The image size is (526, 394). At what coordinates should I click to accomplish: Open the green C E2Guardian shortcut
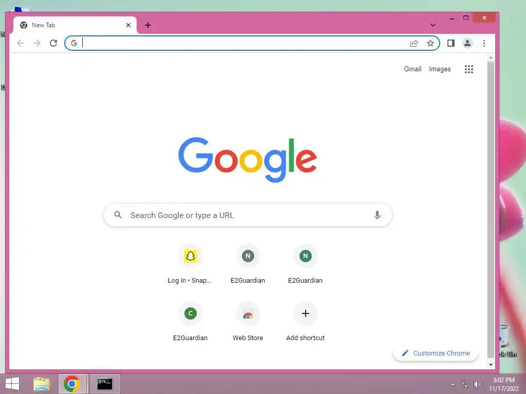click(190, 322)
